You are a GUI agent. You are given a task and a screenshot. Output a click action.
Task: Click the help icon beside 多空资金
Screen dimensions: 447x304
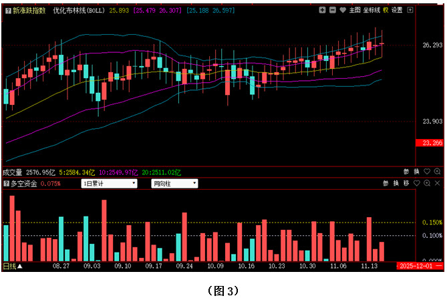pyautogui.click(x=7, y=183)
